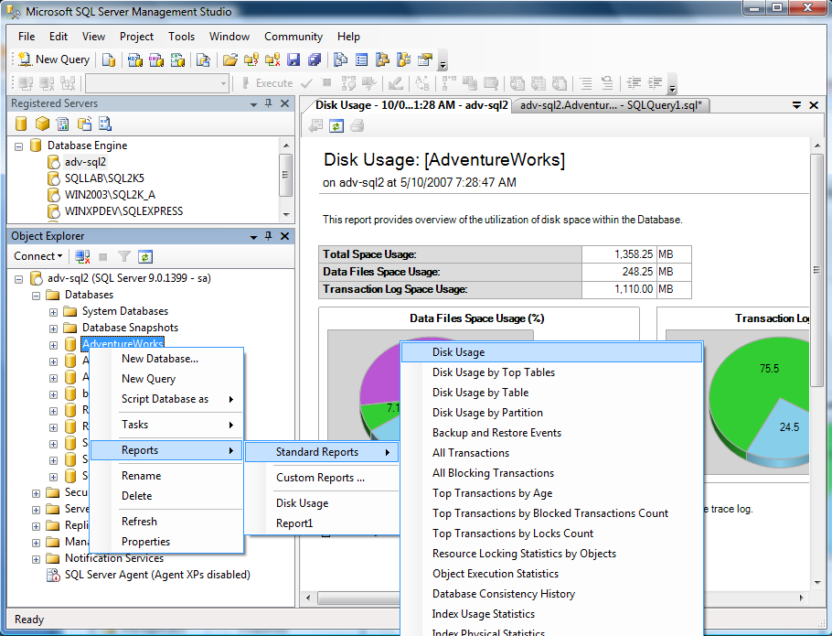Open the Tools menu
Screen dimensions: 832x636
pos(181,37)
